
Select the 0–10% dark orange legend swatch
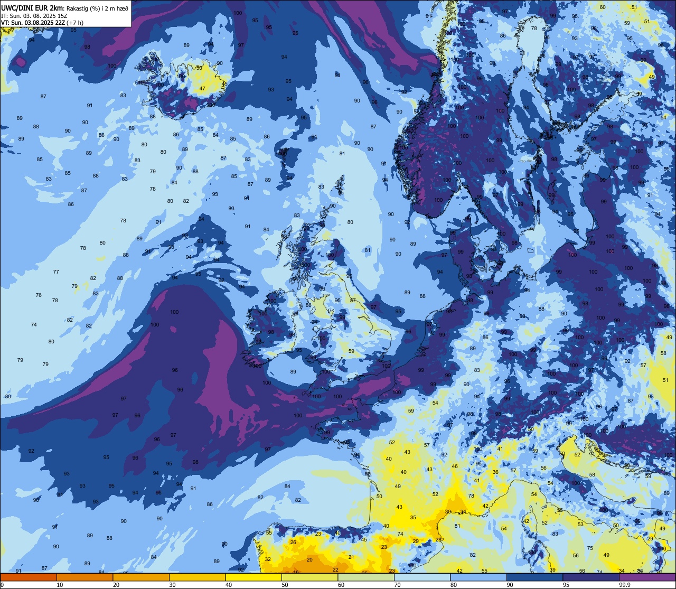29,577
